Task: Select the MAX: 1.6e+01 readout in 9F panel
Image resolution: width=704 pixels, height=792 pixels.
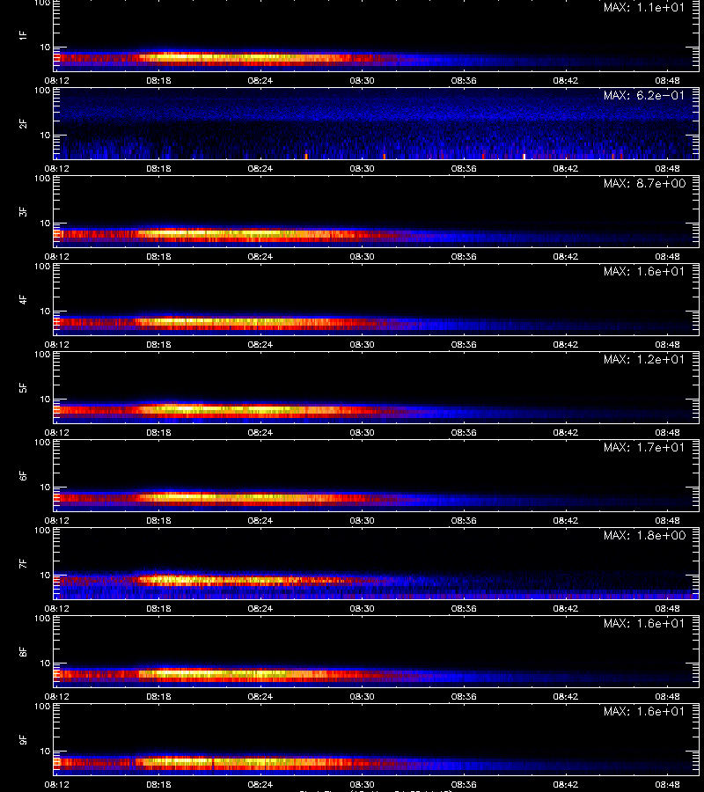Action: pos(644,711)
